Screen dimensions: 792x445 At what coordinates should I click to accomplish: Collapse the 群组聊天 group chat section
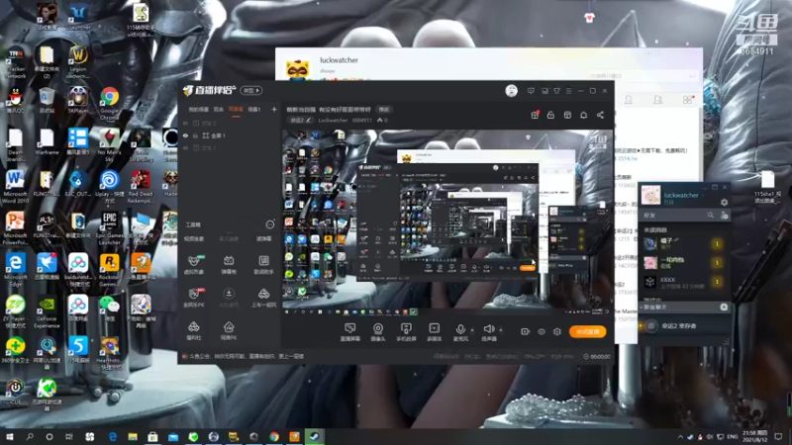coord(642,307)
